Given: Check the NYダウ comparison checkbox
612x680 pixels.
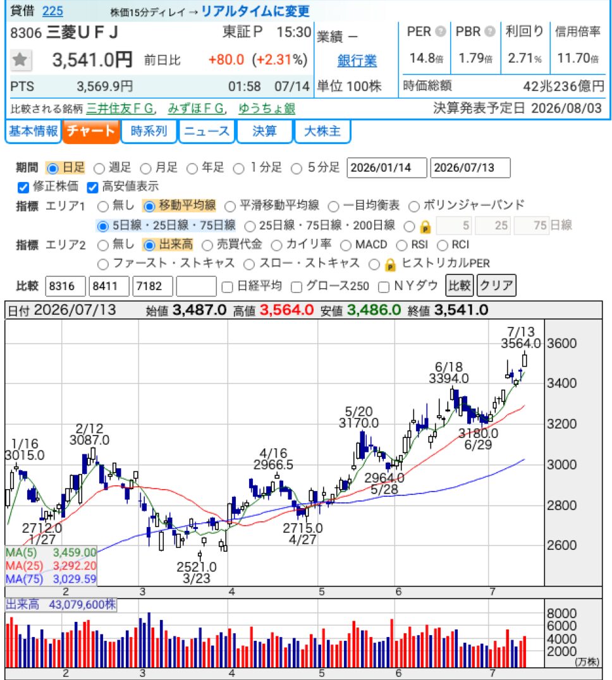Looking at the screenshot, I should [x=384, y=287].
